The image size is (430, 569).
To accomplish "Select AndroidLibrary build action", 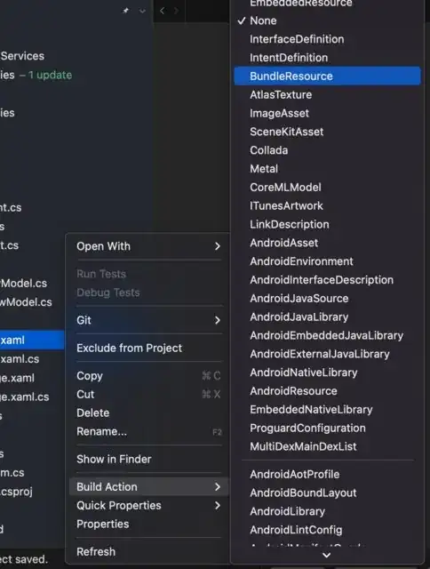I will [327, 511].
